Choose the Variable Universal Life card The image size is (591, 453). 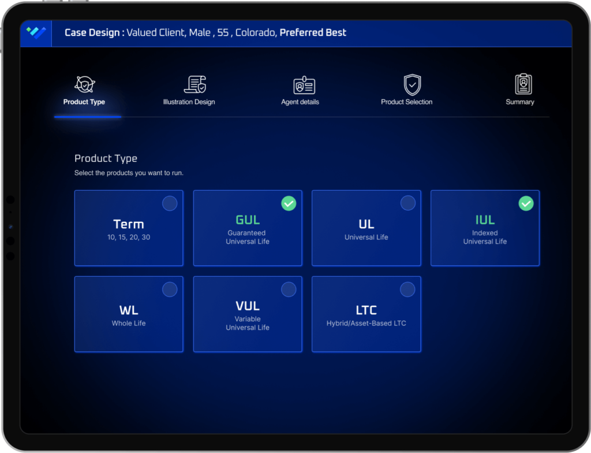click(x=248, y=314)
